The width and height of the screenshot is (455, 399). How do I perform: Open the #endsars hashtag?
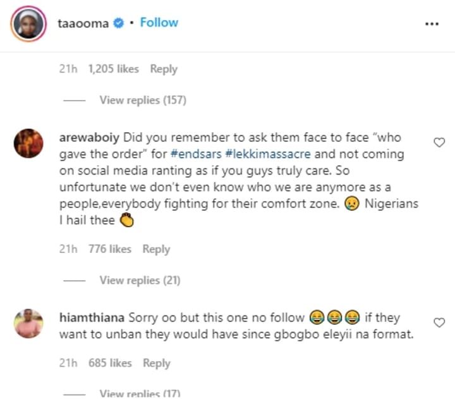[196, 154]
